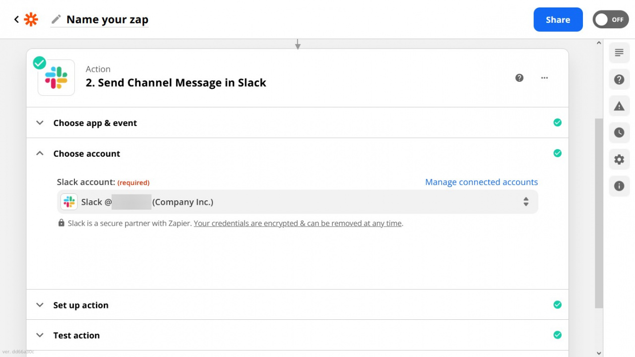Click the Choose app & event green checkmark
This screenshot has height=357, width=635.
click(558, 122)
